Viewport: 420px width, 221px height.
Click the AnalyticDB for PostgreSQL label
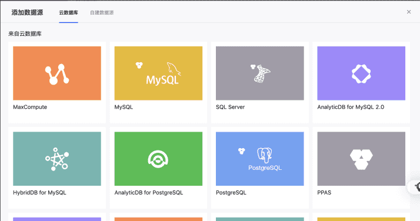point(149,193)
